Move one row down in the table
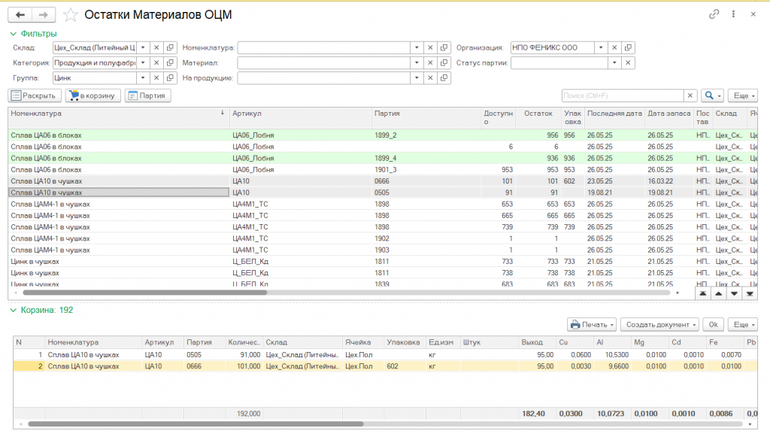 pyautogui.click(x=734, y=293)
